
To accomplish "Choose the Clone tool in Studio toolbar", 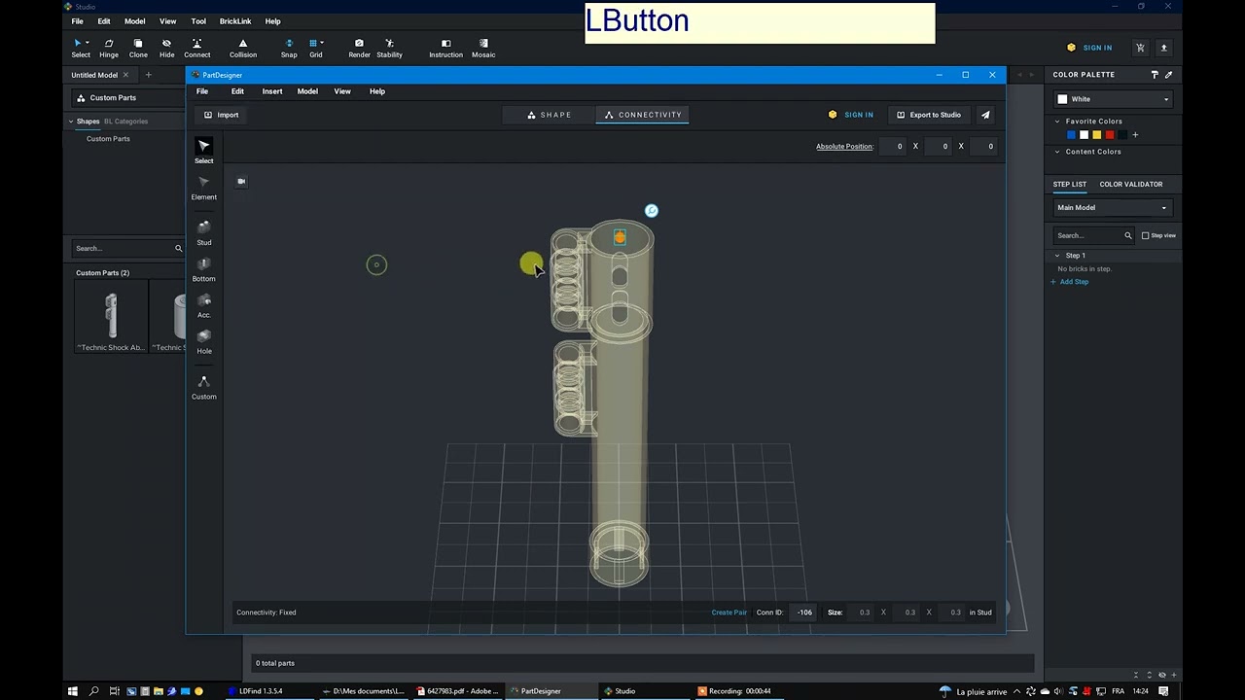I will [138, 48].
